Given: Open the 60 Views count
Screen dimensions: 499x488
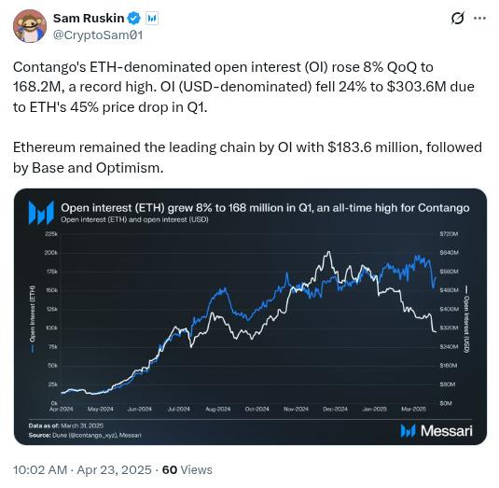Looking at the screenshot, I should pos(187,470).
